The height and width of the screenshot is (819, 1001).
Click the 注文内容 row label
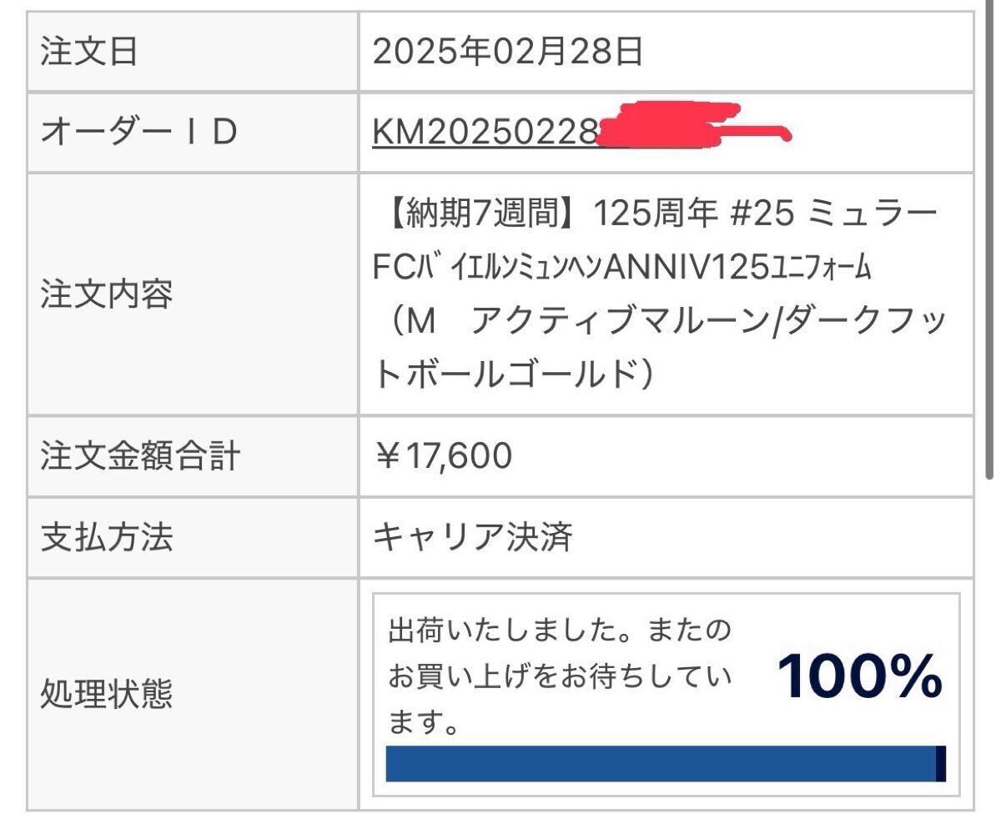(107, 294)
